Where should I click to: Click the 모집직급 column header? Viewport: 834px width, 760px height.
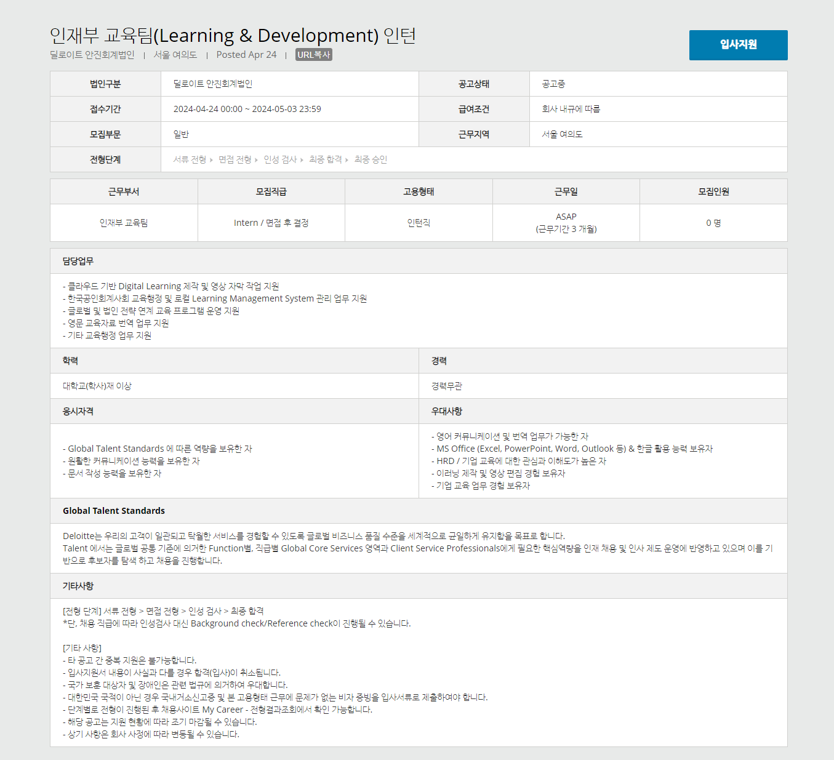[x=271, y=191]
